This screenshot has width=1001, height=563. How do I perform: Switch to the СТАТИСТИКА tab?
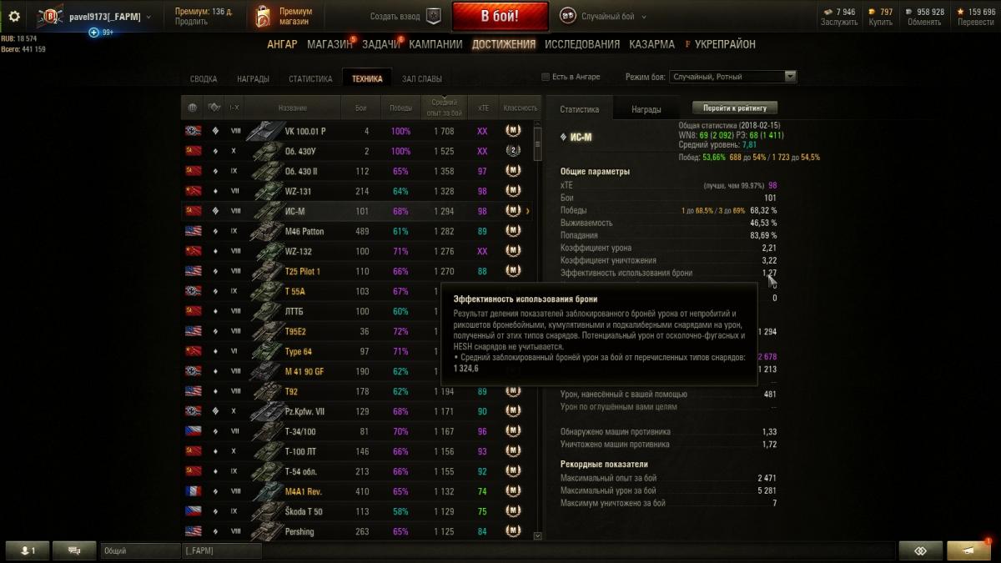pos(310,79)
